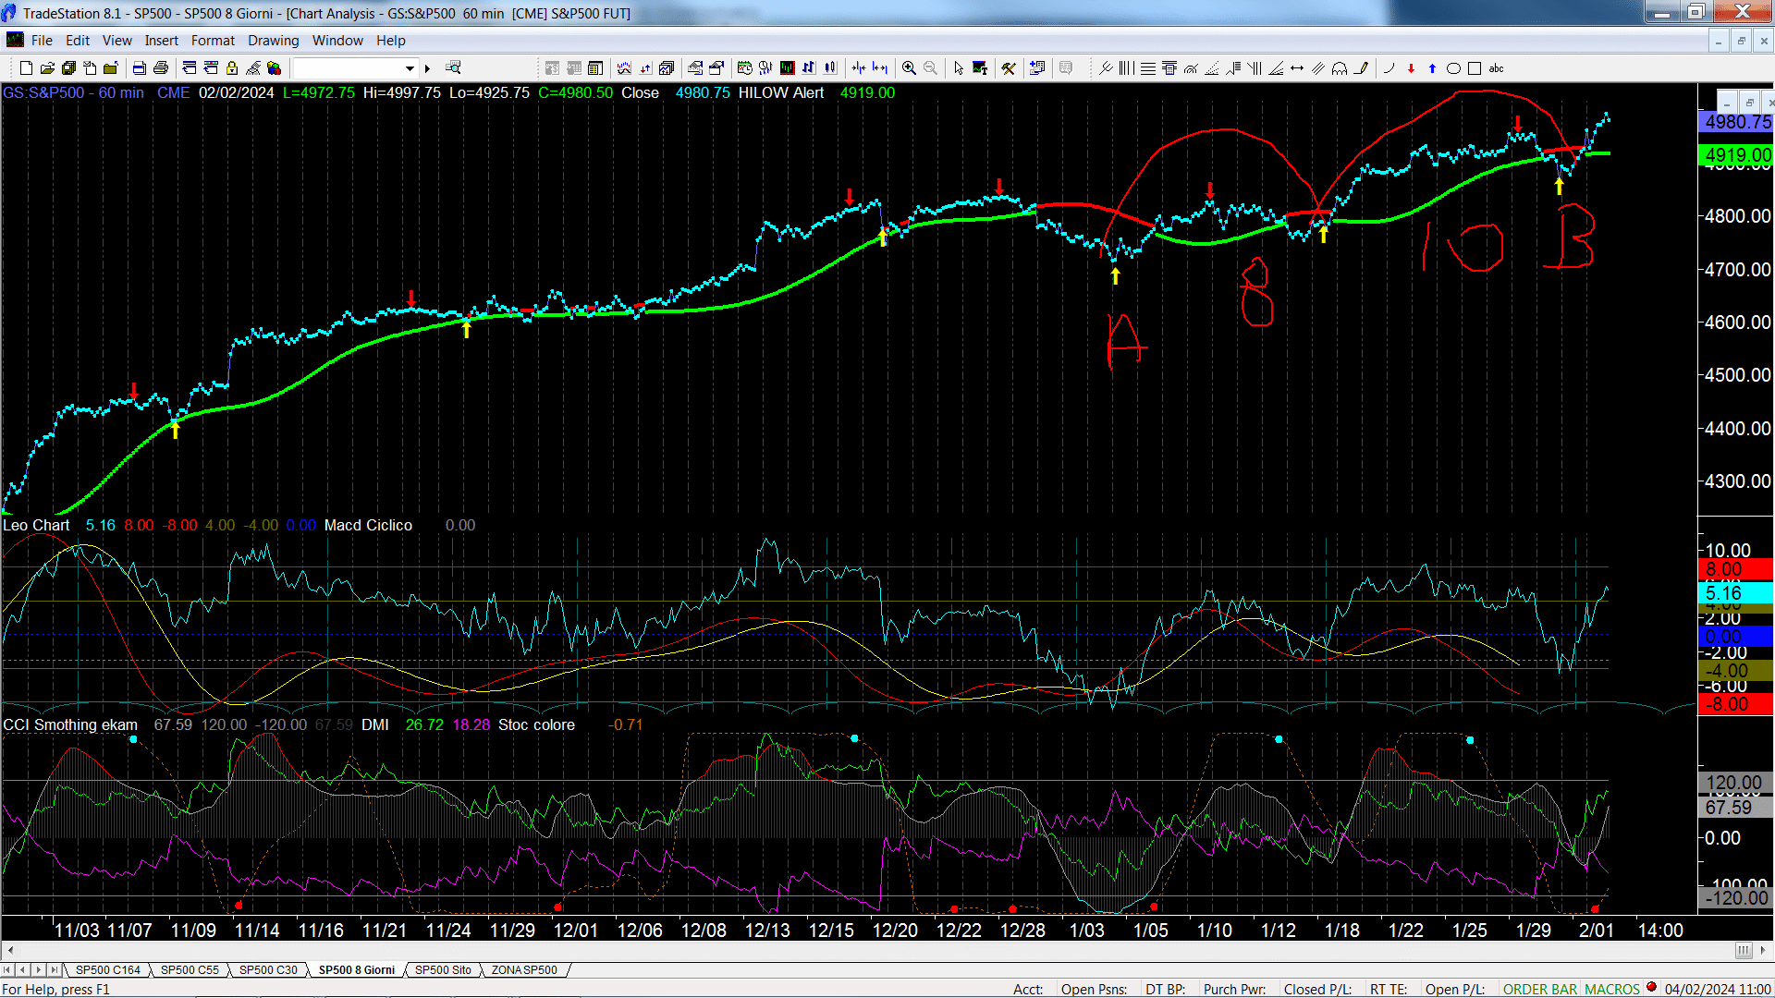Image resolution: width=1775 pixels, height=998 pixels.
Task: Select the yellow highlighter pen tool
Action: pos(1361,68)
